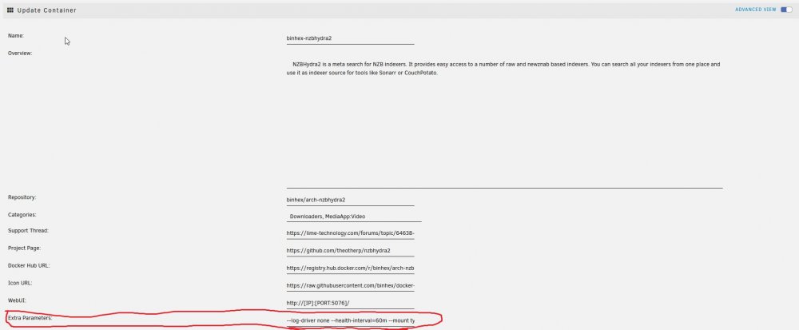Screen dimensions: 799x330
Task: Edit the Support Thread URL field
Action: point(350,233)
